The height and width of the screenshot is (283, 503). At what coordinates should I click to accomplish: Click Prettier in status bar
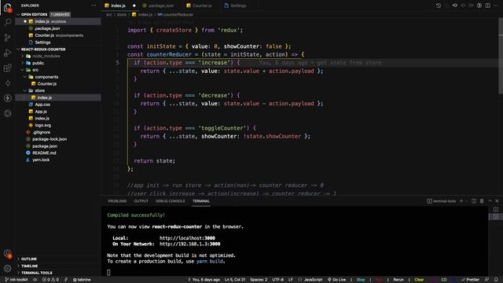pos(470,280)
